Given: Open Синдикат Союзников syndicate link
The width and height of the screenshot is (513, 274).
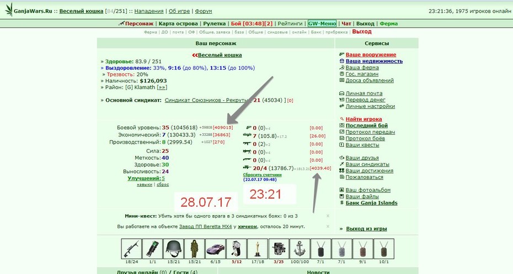Looking at the screenshot, I should (x=207, y=100).
